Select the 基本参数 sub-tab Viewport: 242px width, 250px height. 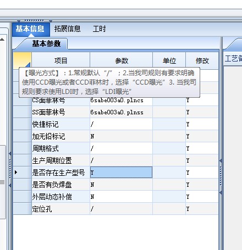[46, 43]
